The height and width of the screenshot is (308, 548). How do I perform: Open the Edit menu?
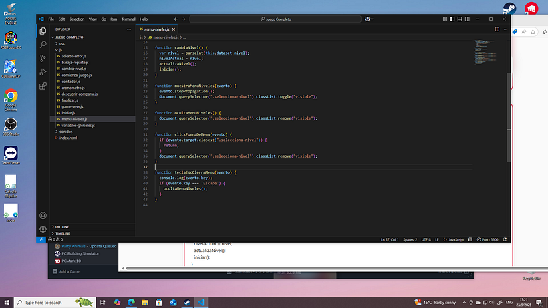pyautogui.click(x=62, y=19)
